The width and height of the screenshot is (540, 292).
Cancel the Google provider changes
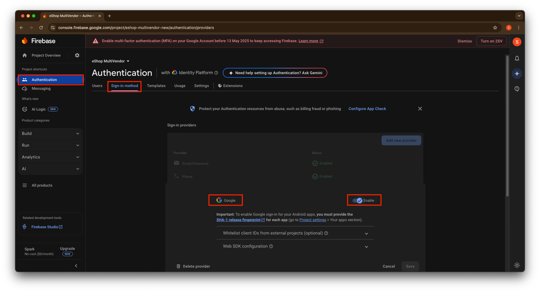pos(388,266)
